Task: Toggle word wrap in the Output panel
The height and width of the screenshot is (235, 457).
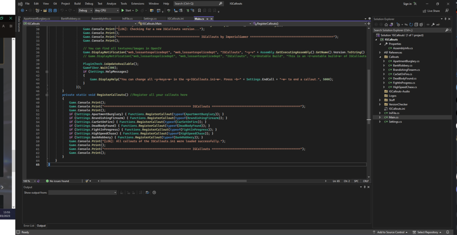Action: click(x=148, y=193)
